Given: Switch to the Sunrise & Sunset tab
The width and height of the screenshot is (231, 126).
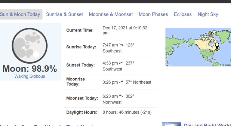Looking at the screenshot, I should point(64,14).
